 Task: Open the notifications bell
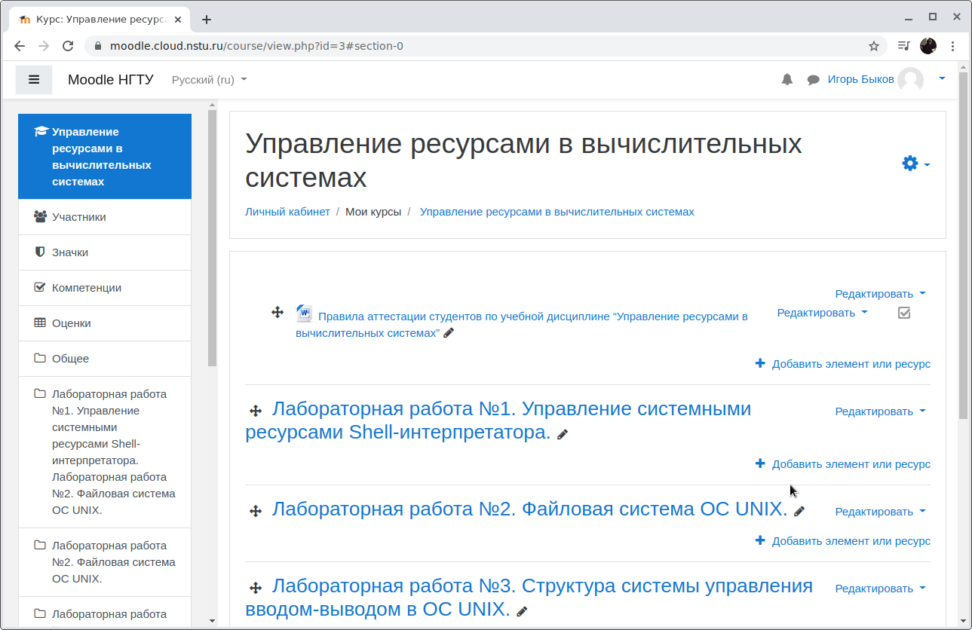[x=787, y=79]
